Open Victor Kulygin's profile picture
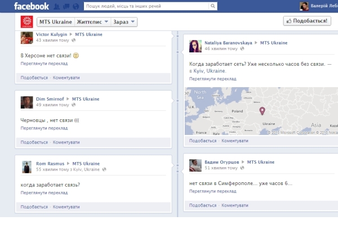 pyautogui.click(x=26, y=38)
